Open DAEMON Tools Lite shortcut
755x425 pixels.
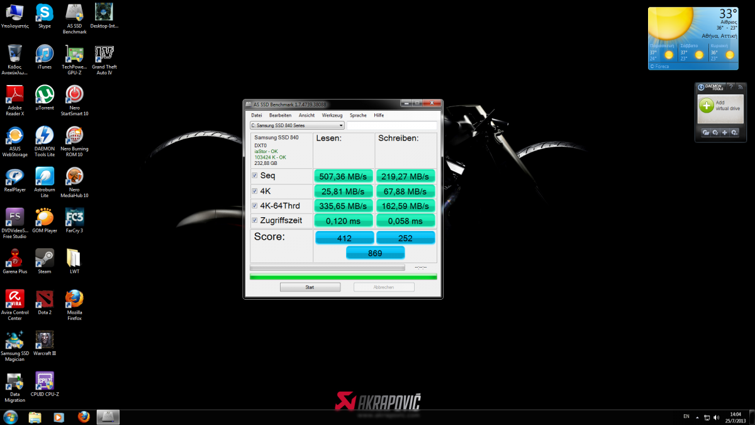click(x=44, y=141)
